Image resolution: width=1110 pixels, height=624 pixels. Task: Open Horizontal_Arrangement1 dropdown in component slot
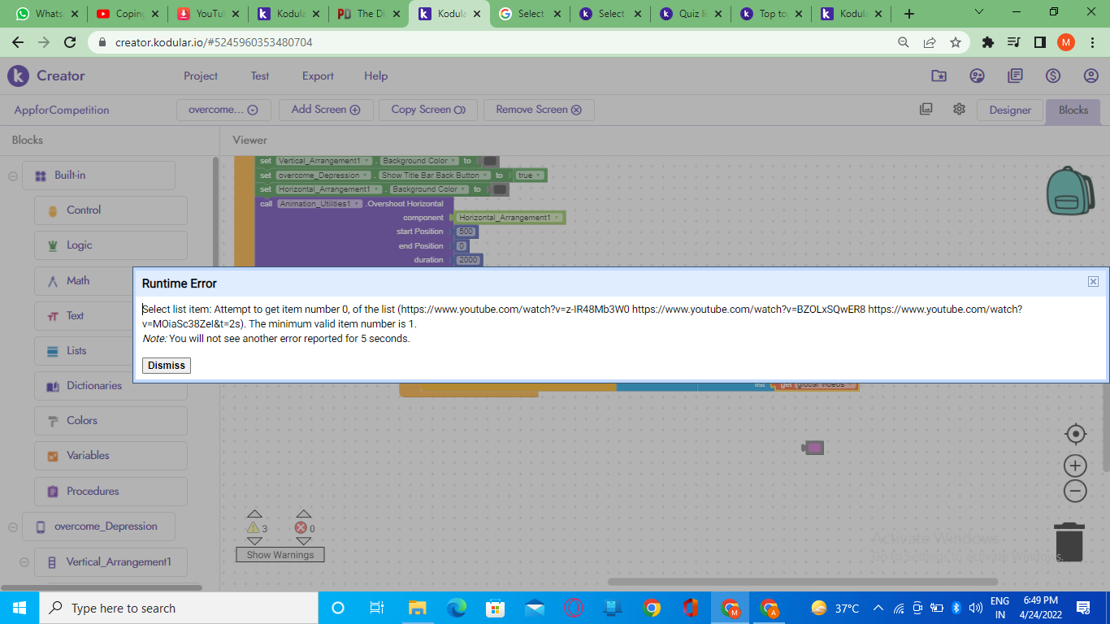509,218
